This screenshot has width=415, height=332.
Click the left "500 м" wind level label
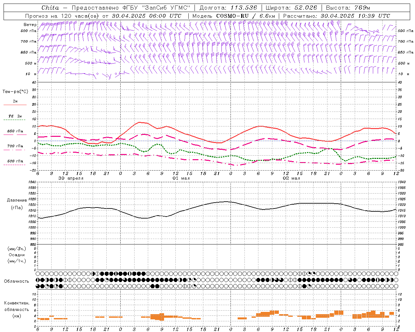click(30, 63)
